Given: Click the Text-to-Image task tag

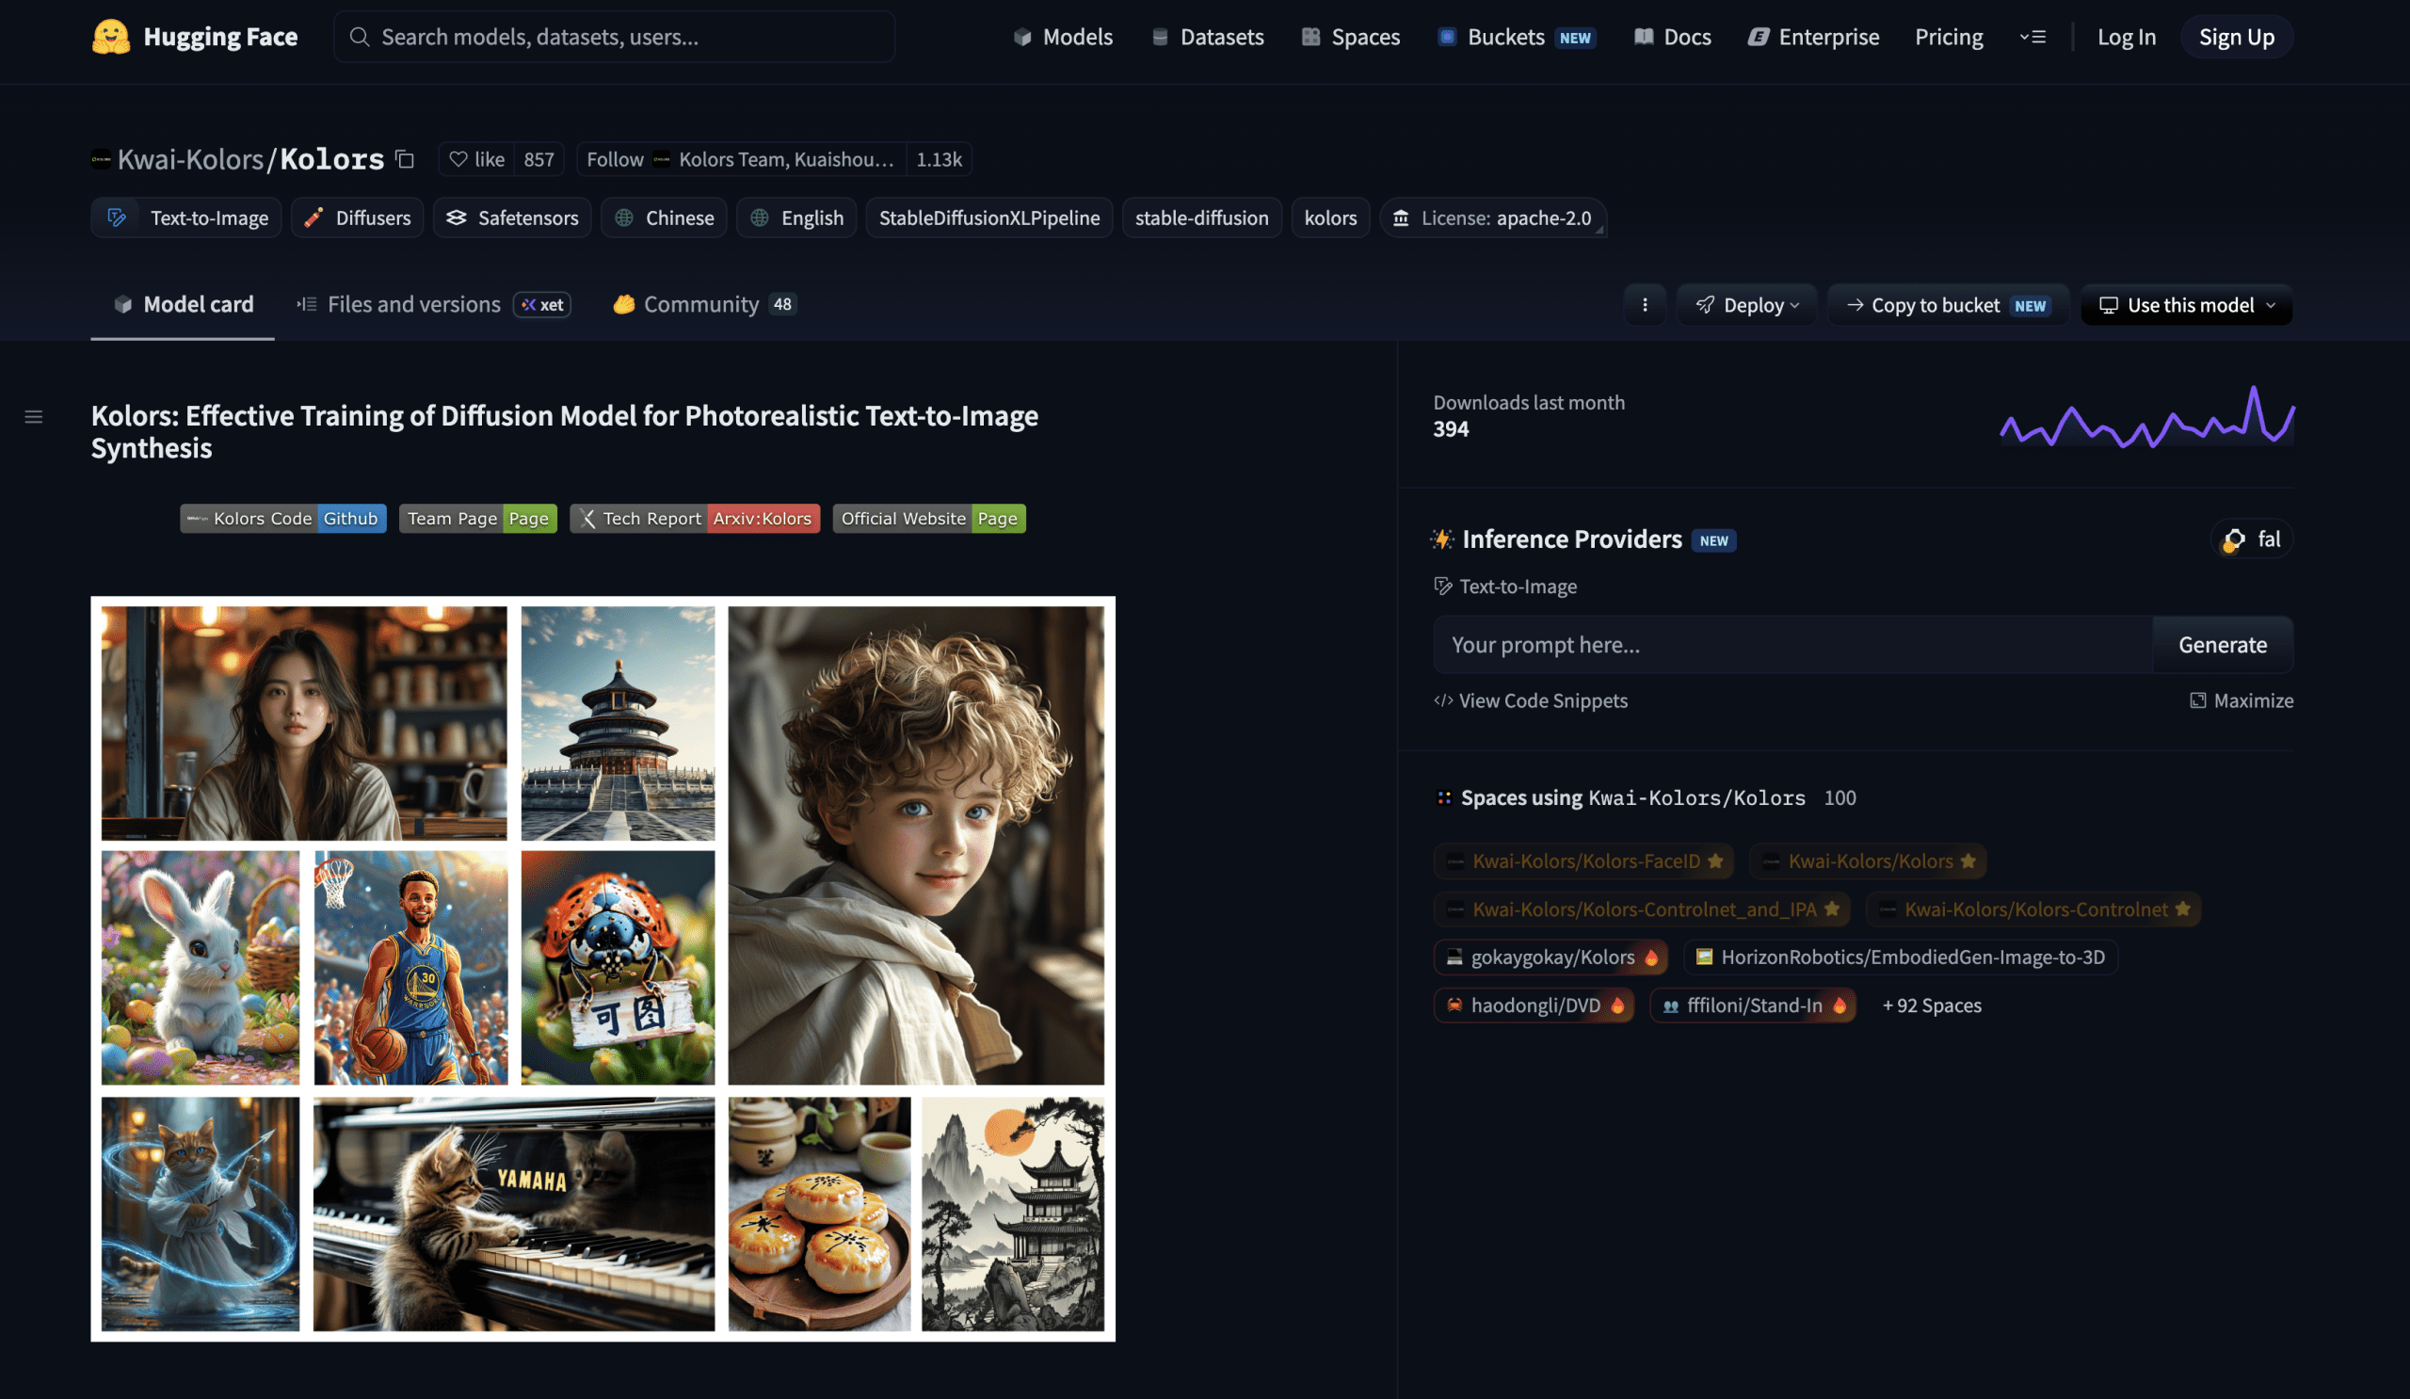Looking at the screenshot, I should point(185,218).
